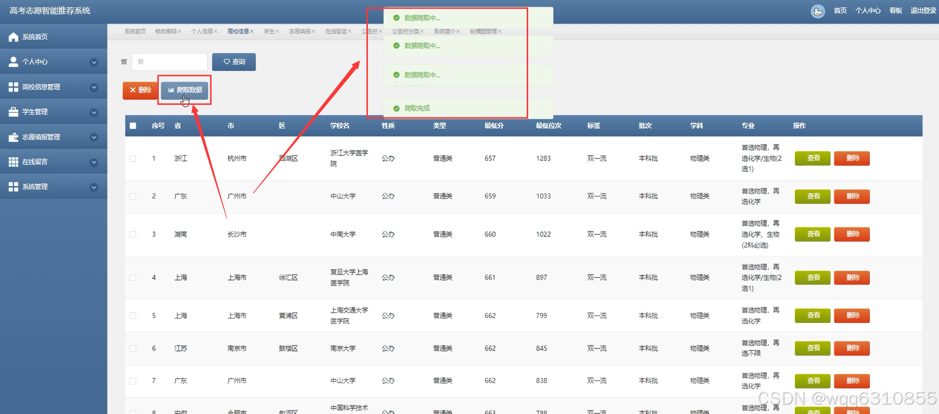Image resolution: width=939 pixels, height=414 pixels.
Task: Click the 中南大学 school name cell
Action: click(343, 234)
